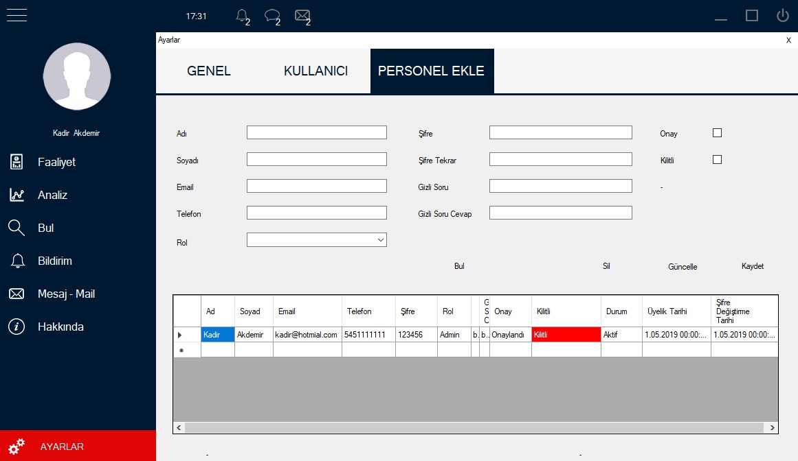Select the PERSONEL EKLE tab
This screenshot has height=461, width=798.
pos(432,71)
